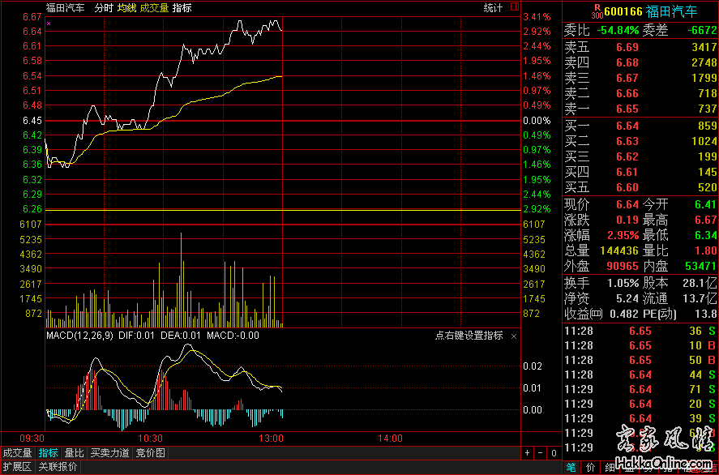
Task: Click the 收益 value 0.482
Action: pyautogui.click(x=624, y=314)
